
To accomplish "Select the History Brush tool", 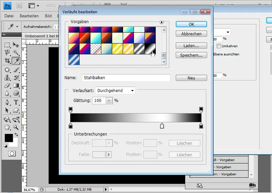I will [x=16, y=77].
